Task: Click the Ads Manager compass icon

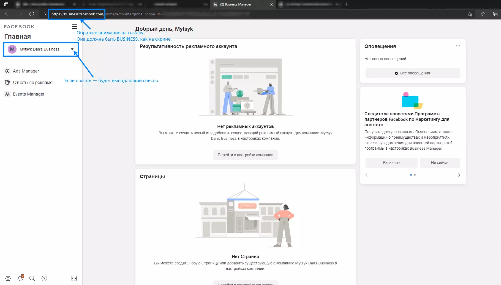Action: coord(7,71)
